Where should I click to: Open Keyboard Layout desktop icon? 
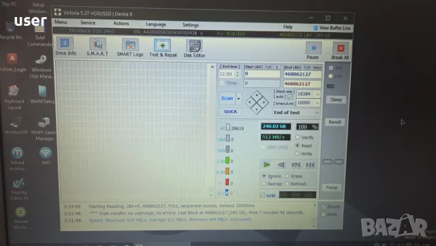[14, 97]
